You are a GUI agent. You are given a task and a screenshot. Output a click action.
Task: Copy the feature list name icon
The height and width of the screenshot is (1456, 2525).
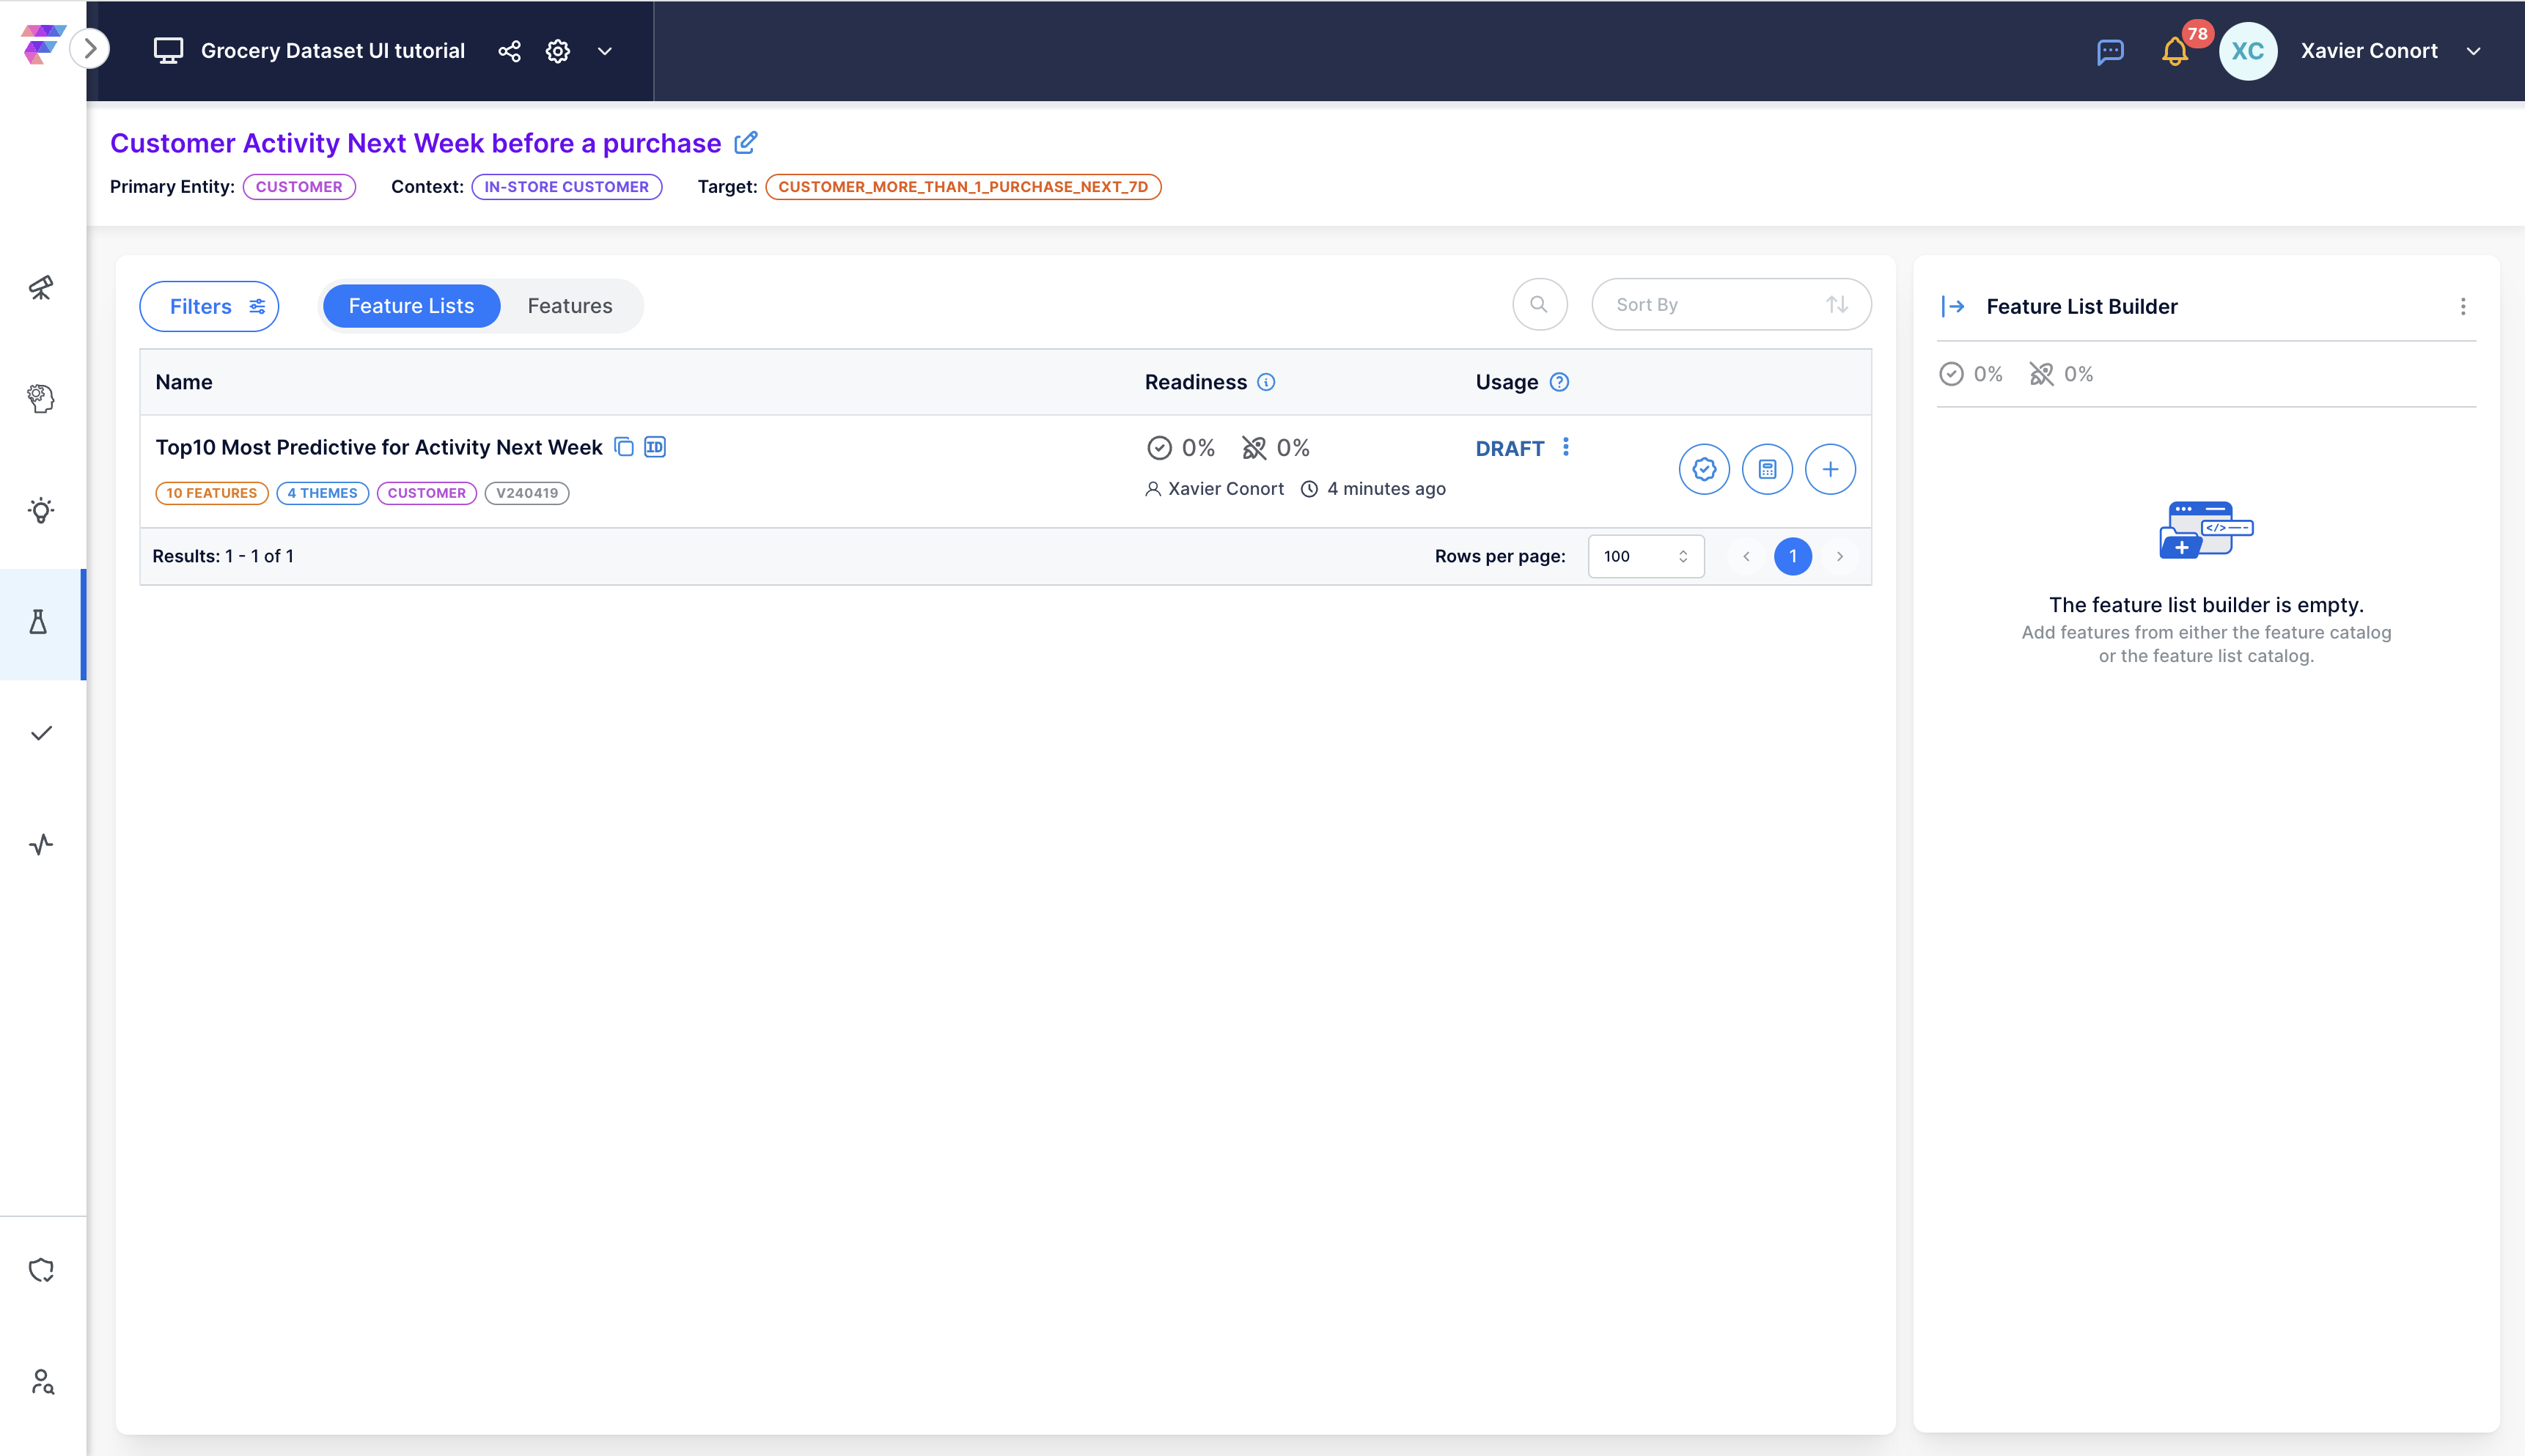[624, 447]
